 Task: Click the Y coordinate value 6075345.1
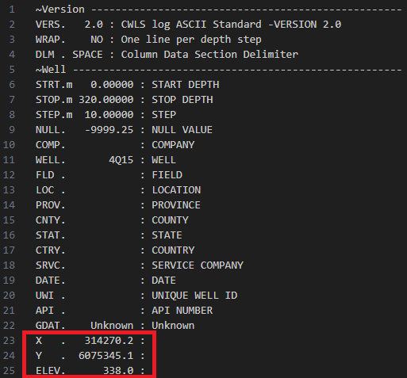106,356
